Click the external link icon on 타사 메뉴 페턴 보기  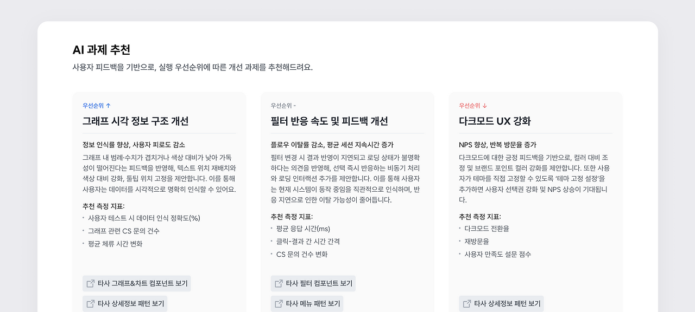(277, 303)
